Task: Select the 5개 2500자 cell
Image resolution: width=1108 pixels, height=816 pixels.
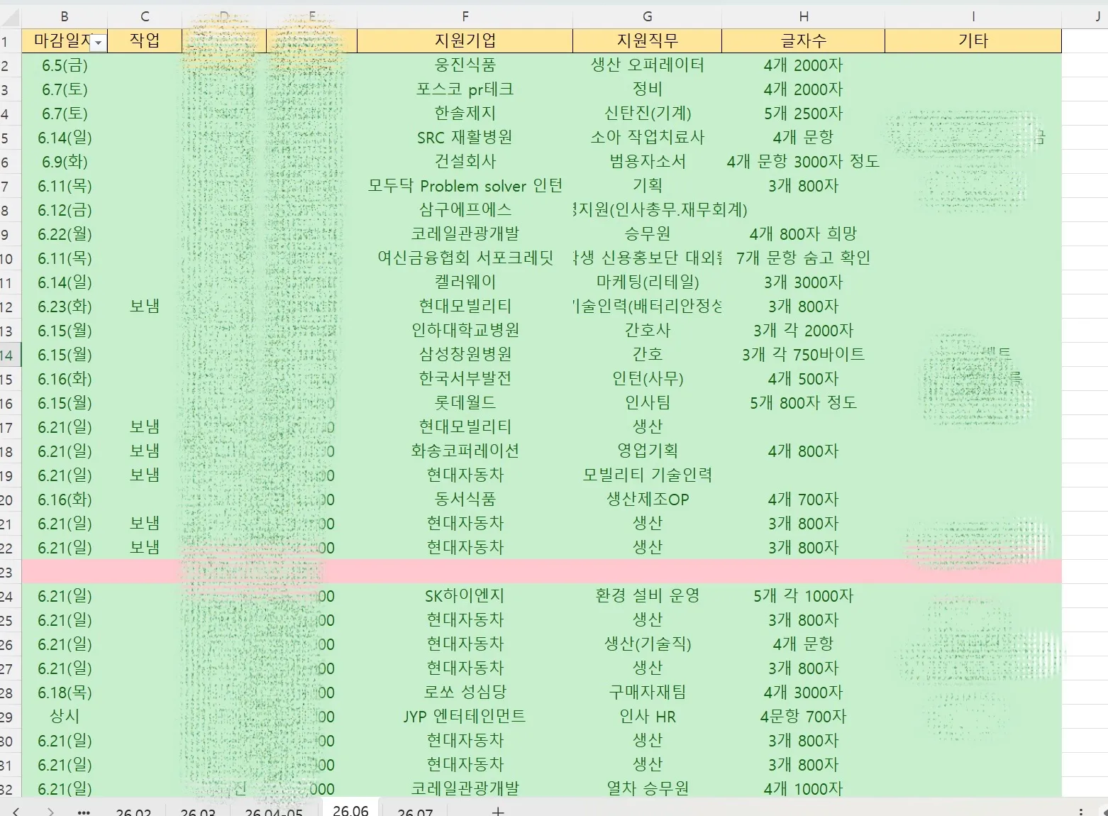Action: click(x=803, y=114)
